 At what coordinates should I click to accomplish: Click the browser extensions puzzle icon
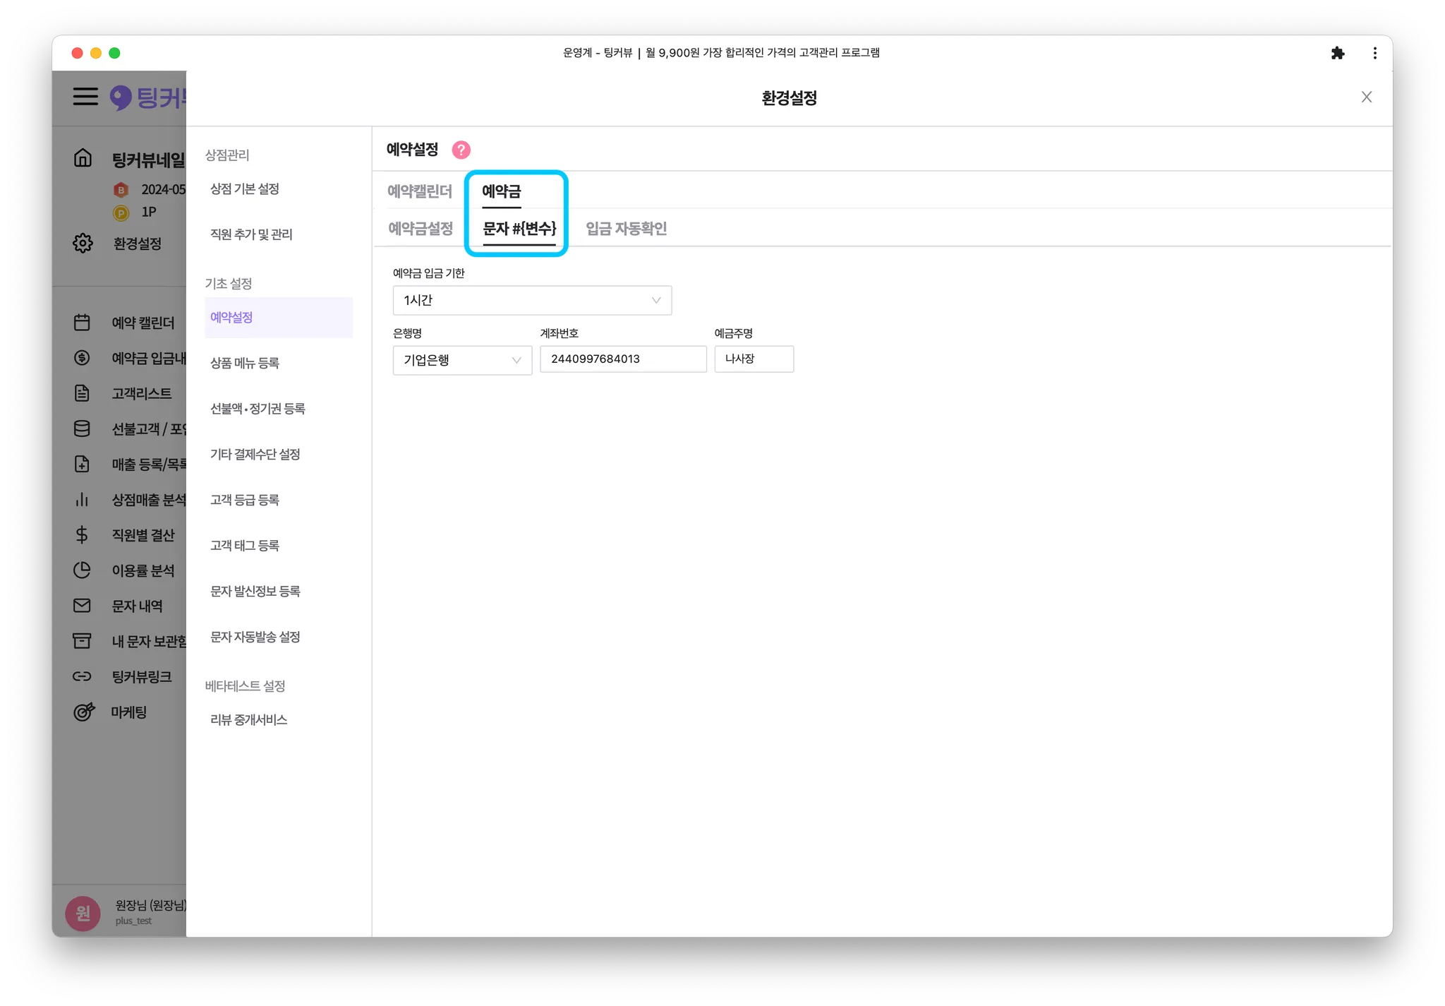click(1337, 53)
